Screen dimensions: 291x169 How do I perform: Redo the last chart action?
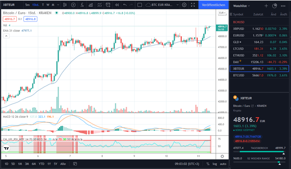coord(131,5)
